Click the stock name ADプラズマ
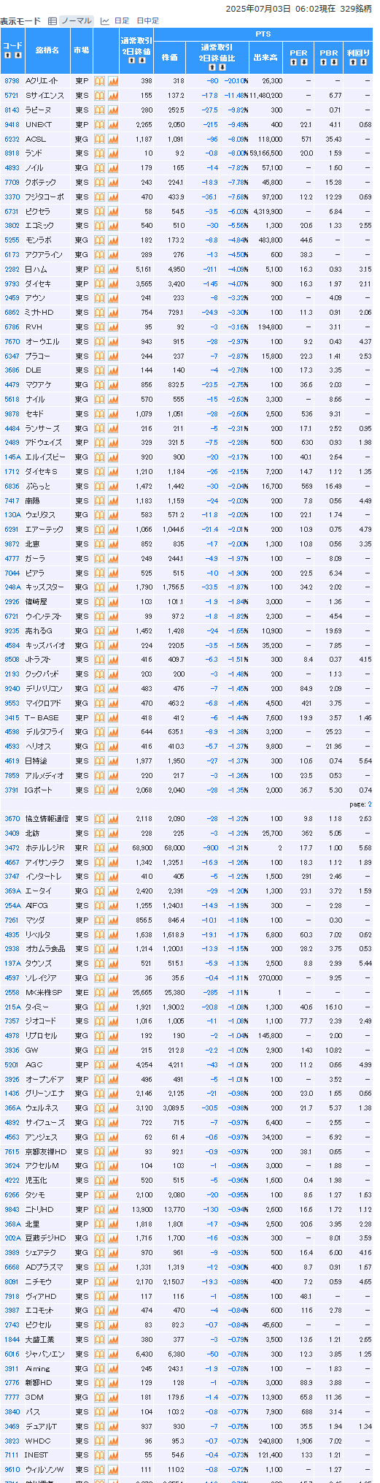The height and width of the screenshot is (1483, 380). (44, 1267)
